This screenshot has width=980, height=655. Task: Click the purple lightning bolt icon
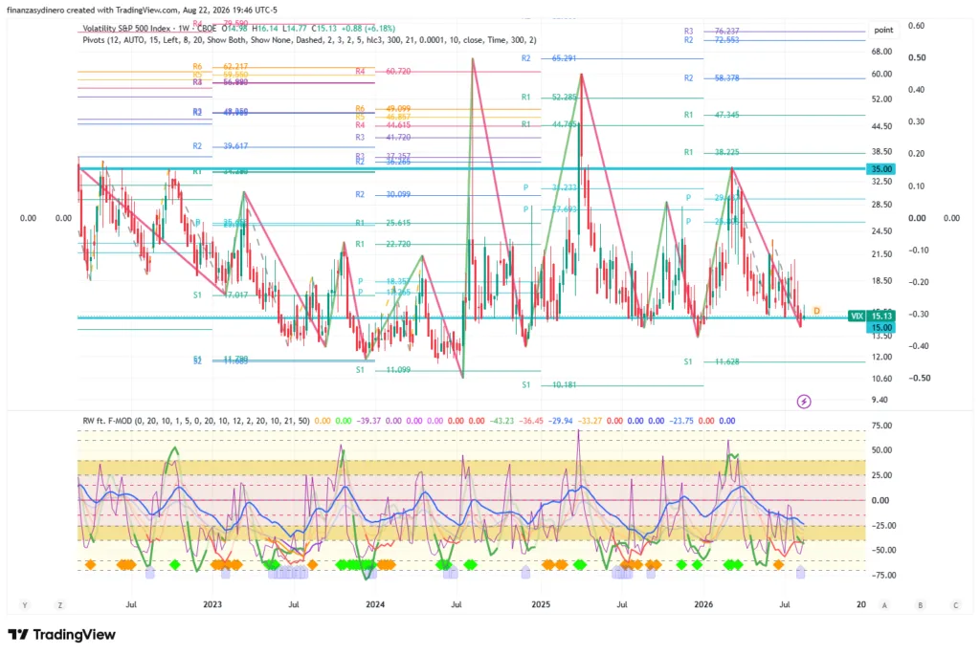tap(804, 402)
